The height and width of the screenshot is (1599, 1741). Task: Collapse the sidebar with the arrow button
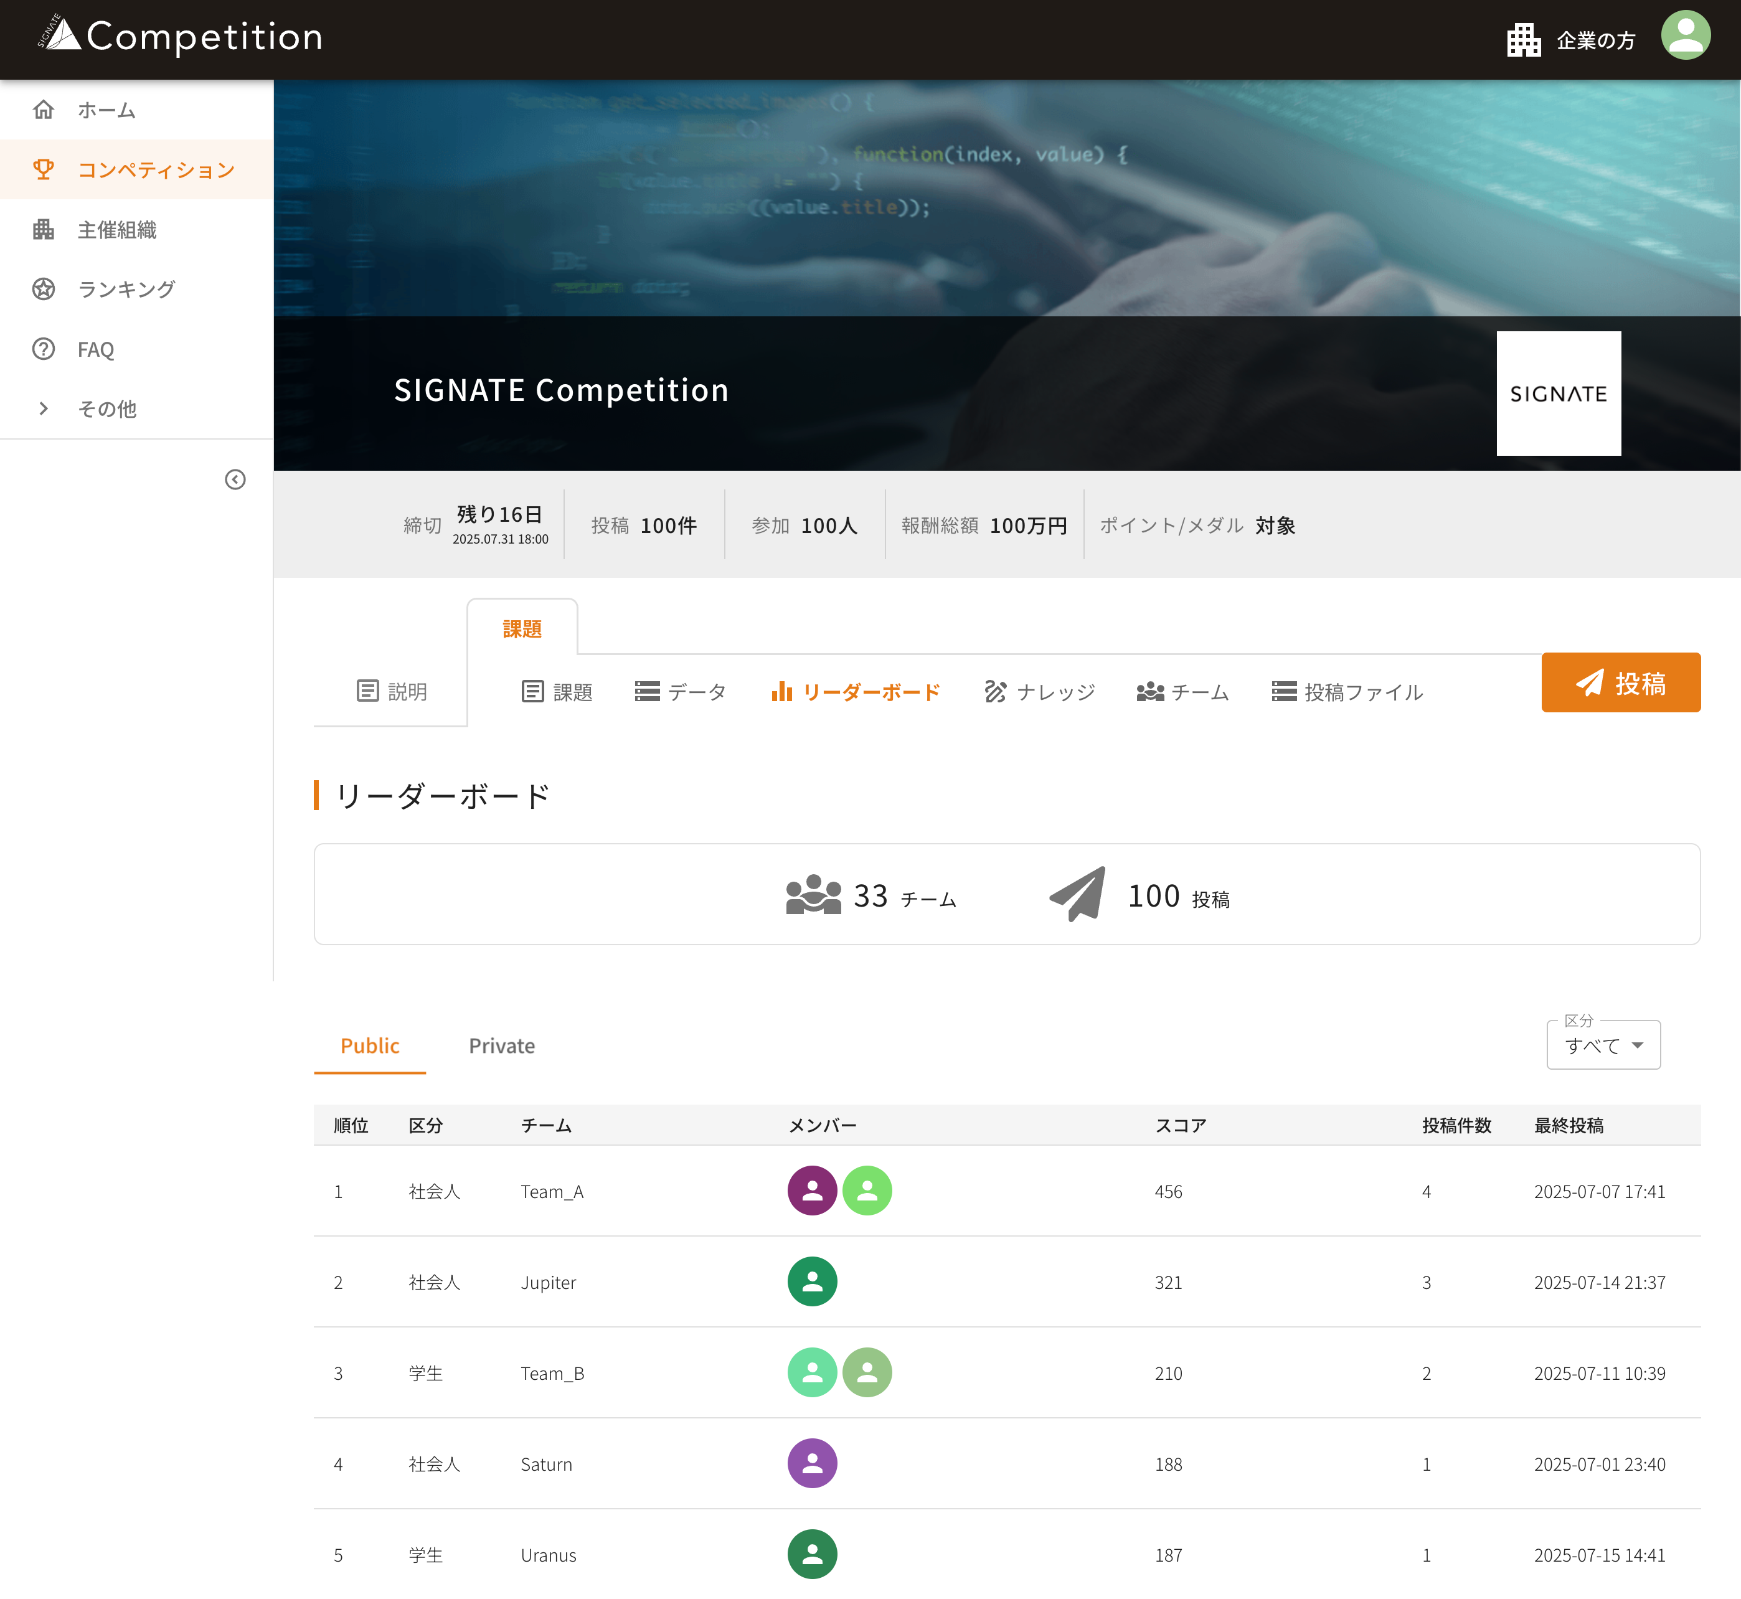point(235,479)
